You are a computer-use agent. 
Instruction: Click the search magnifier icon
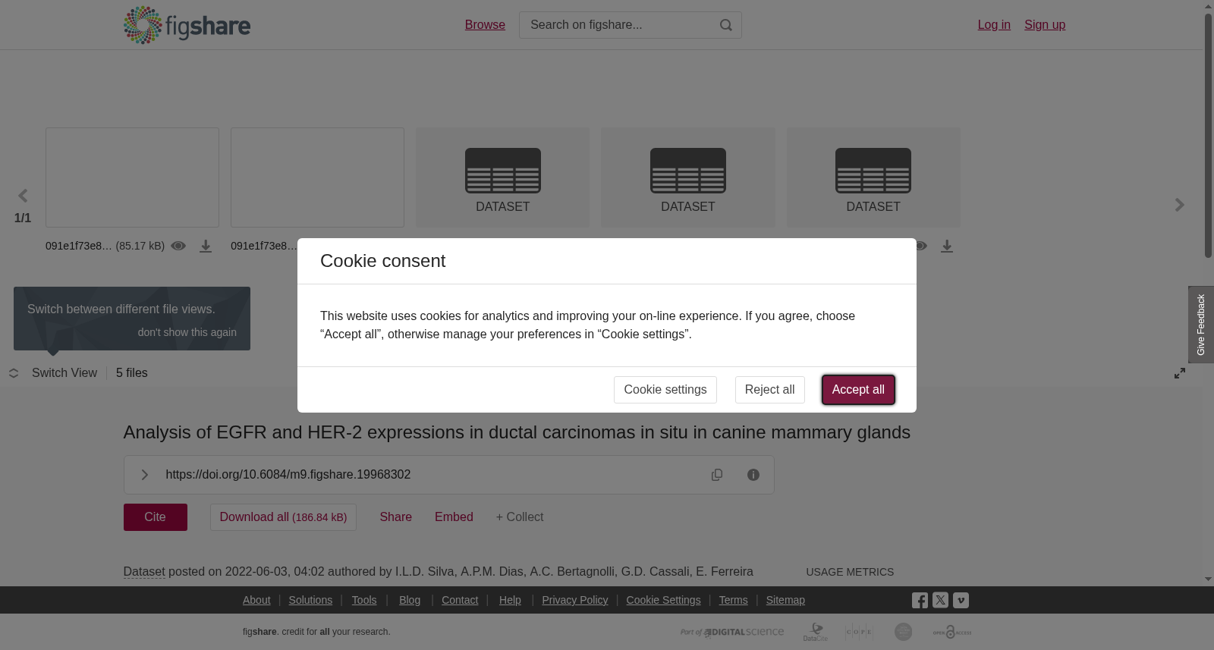pyautogui.click(x=726, y=25)
